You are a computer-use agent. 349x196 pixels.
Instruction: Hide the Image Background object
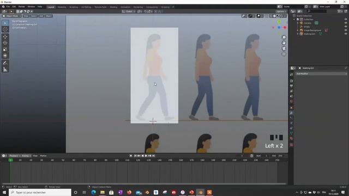click(x=346, y=30)
